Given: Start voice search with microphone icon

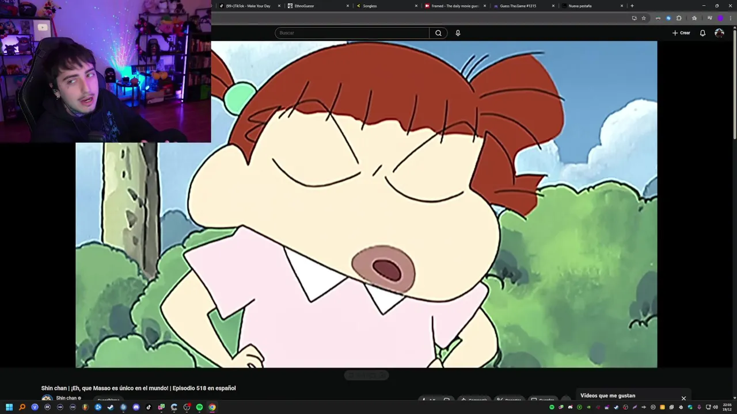Looking at the screenshot, I should click(458, 33).
